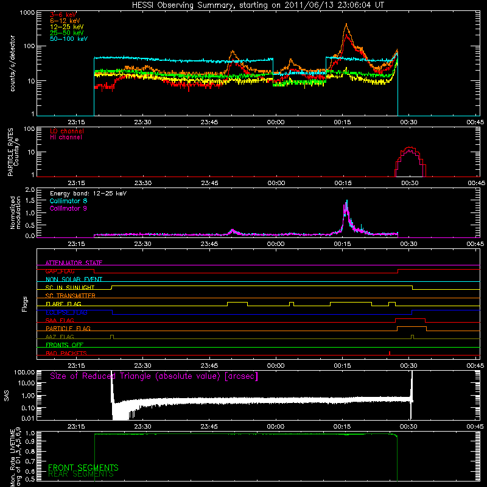487x487 pixels.
Task: Click the SC_TRANSMITTER flag label
Action: (71, 295)
